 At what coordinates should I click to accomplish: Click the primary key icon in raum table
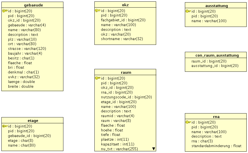point(97,78)
